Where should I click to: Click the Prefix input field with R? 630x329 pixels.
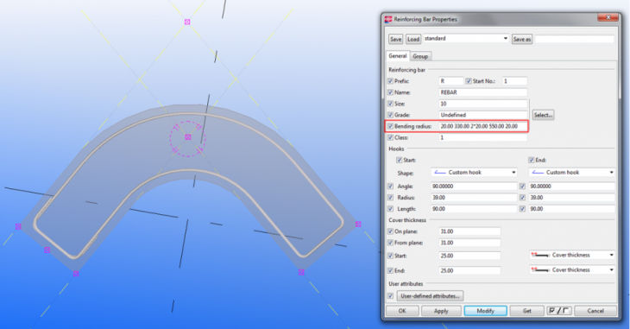[451, 81]
